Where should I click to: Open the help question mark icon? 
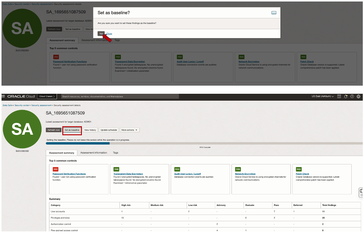[x=352, y=96]
